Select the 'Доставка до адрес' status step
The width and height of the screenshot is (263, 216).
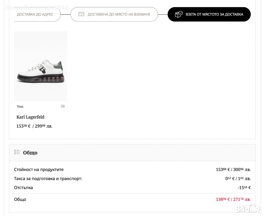(35, 14)
